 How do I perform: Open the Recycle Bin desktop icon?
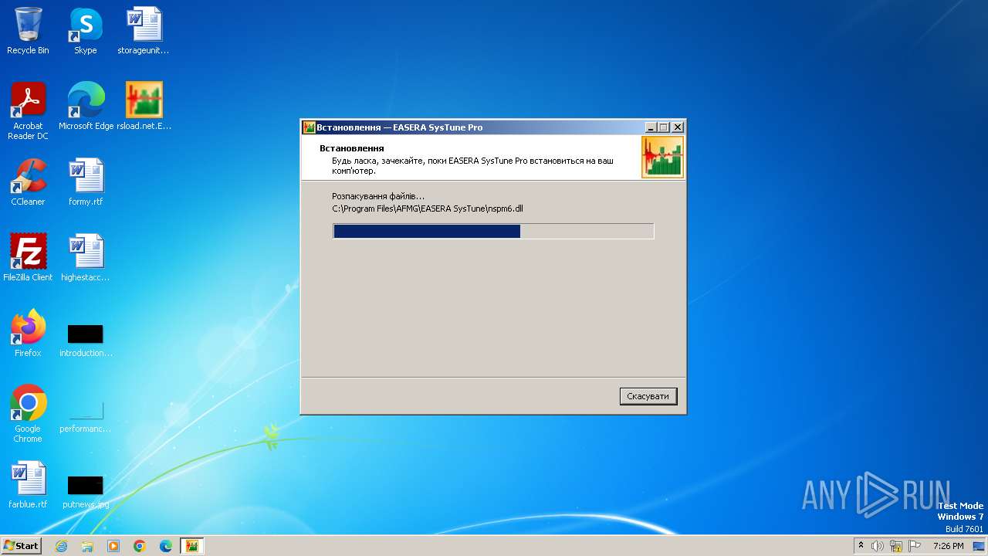pyautogui.click(x=28, y=31)
